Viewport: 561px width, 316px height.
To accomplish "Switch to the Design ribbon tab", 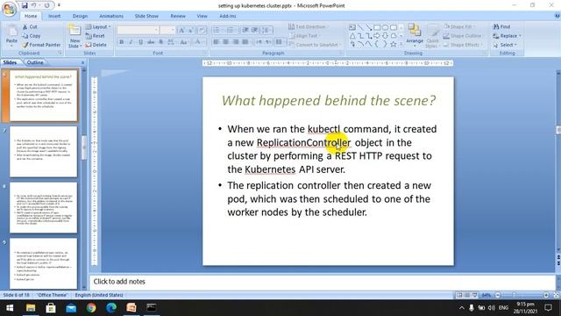I will click(x=80, y=16).
